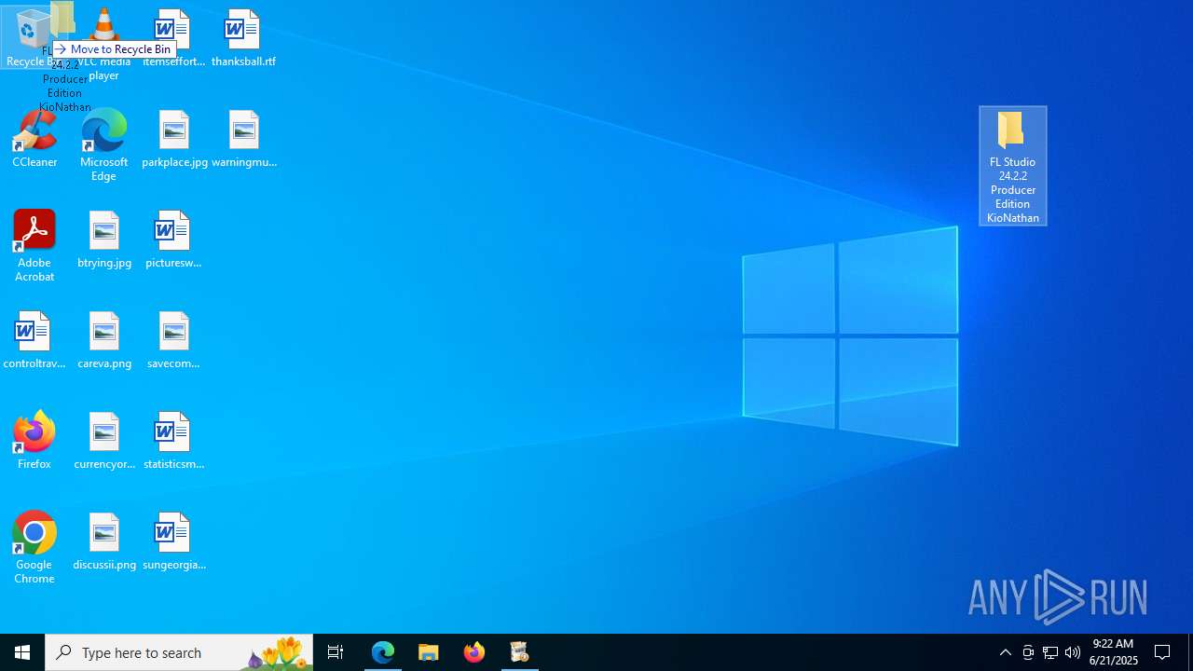The height and width of the screenshot is (671, 1193).
Task: Select the warningmu image file icon
Action: coord(243,139)
